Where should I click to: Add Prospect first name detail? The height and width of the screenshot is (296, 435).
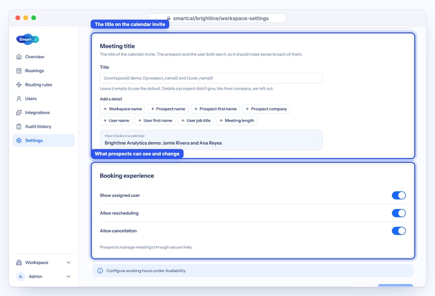tap(215, 109)
